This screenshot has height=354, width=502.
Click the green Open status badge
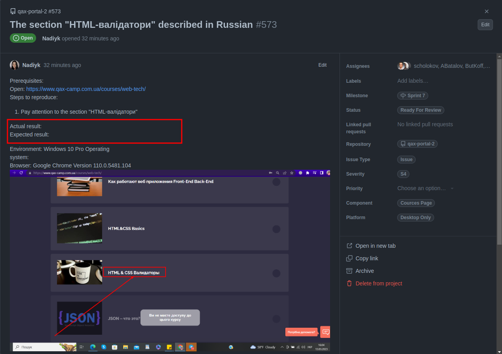click(23, 38)
